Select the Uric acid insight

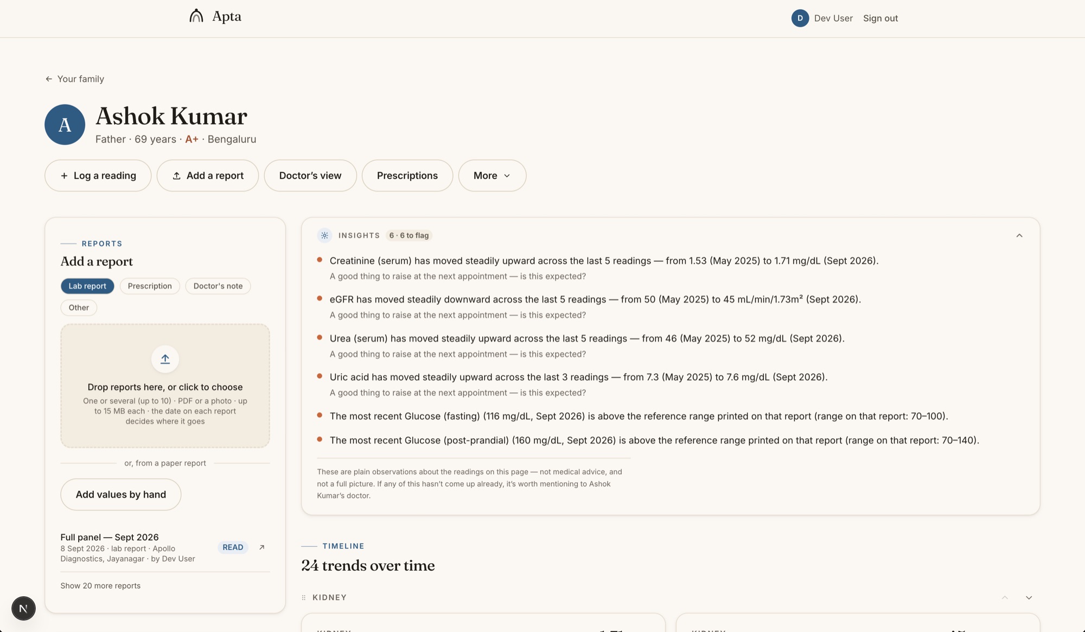(578, 376)
